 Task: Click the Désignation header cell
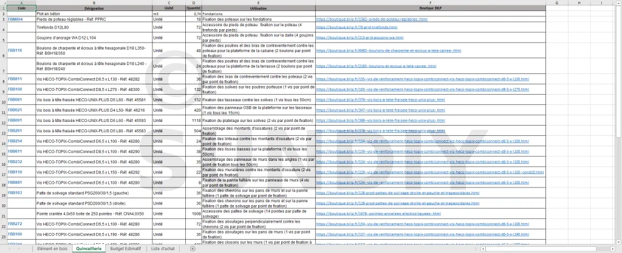click(x=94, y=8)
